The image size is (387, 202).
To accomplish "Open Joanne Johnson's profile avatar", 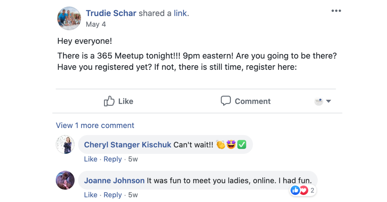I will [65, 180].
